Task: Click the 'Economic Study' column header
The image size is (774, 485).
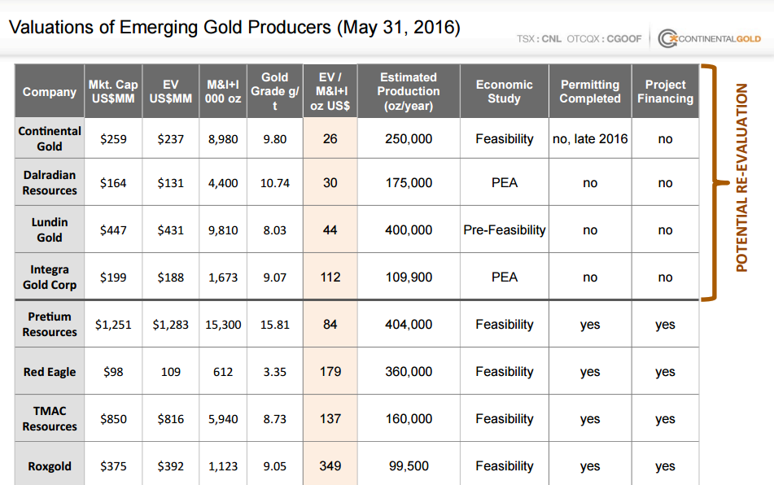Action: coord(504,92)
